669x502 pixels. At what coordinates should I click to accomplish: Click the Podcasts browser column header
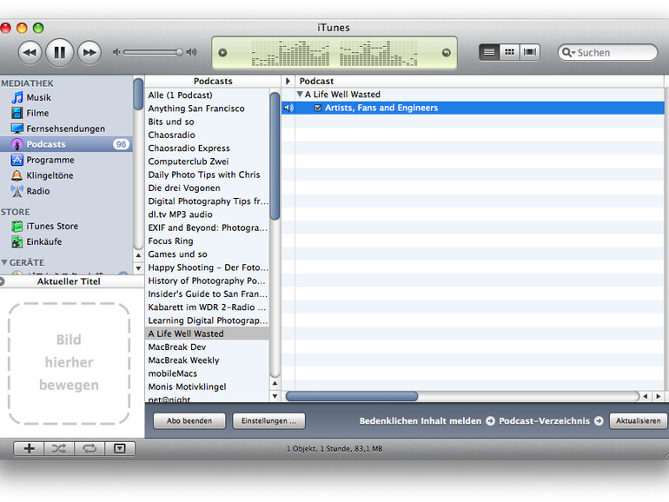coord(213,81)
